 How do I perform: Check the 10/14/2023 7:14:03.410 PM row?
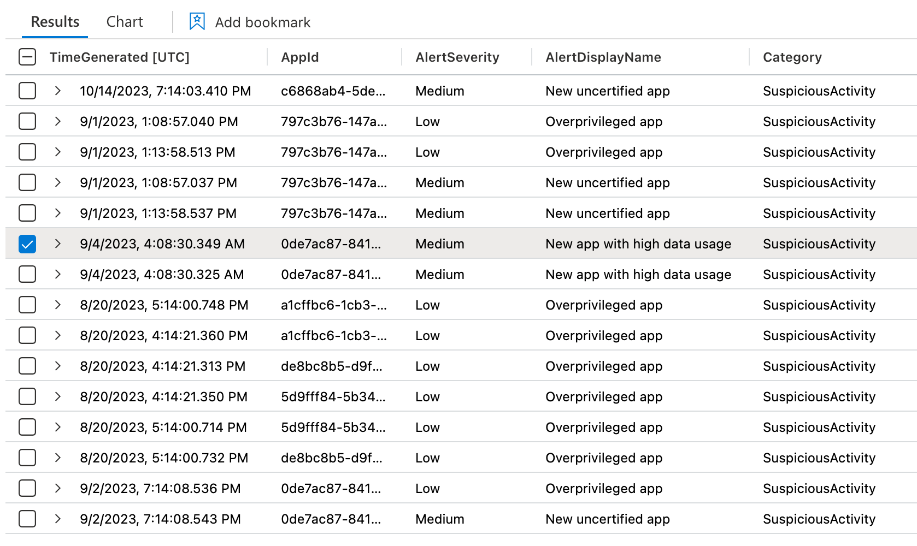tap(27, 91)
